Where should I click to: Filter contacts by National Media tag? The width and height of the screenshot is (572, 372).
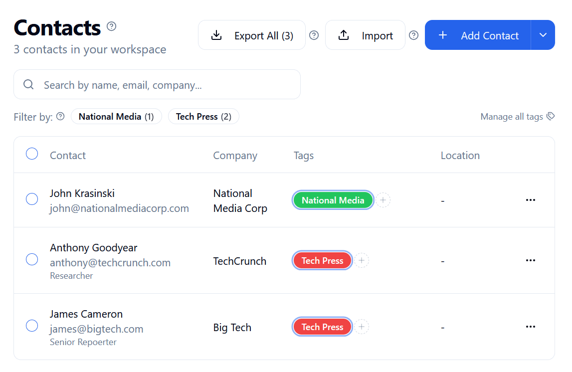116,116
